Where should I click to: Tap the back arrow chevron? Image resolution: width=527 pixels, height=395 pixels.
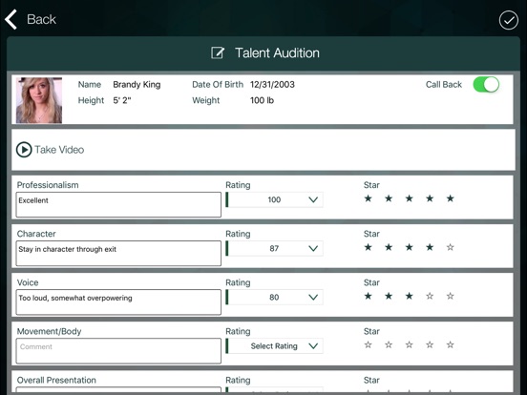pyautogui.click(x=11, y=19)
